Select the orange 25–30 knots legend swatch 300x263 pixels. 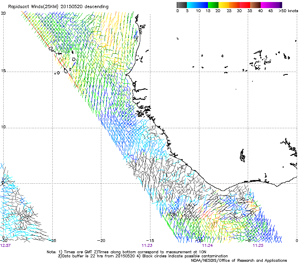234,5
